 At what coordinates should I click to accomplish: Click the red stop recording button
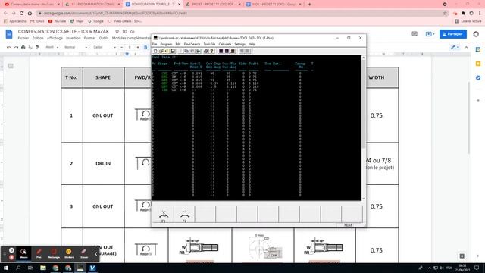pos(11,257)
